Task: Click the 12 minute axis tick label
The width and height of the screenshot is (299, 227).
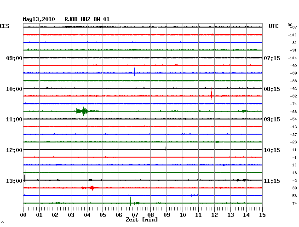Action: point(214,215)
